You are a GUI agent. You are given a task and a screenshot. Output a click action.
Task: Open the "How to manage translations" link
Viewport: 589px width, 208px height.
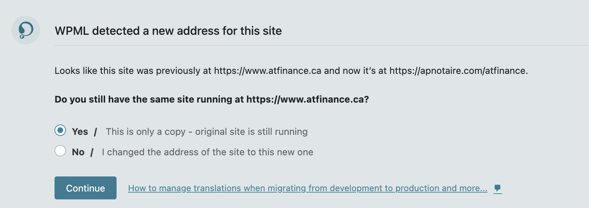click(x=307, y=188)
